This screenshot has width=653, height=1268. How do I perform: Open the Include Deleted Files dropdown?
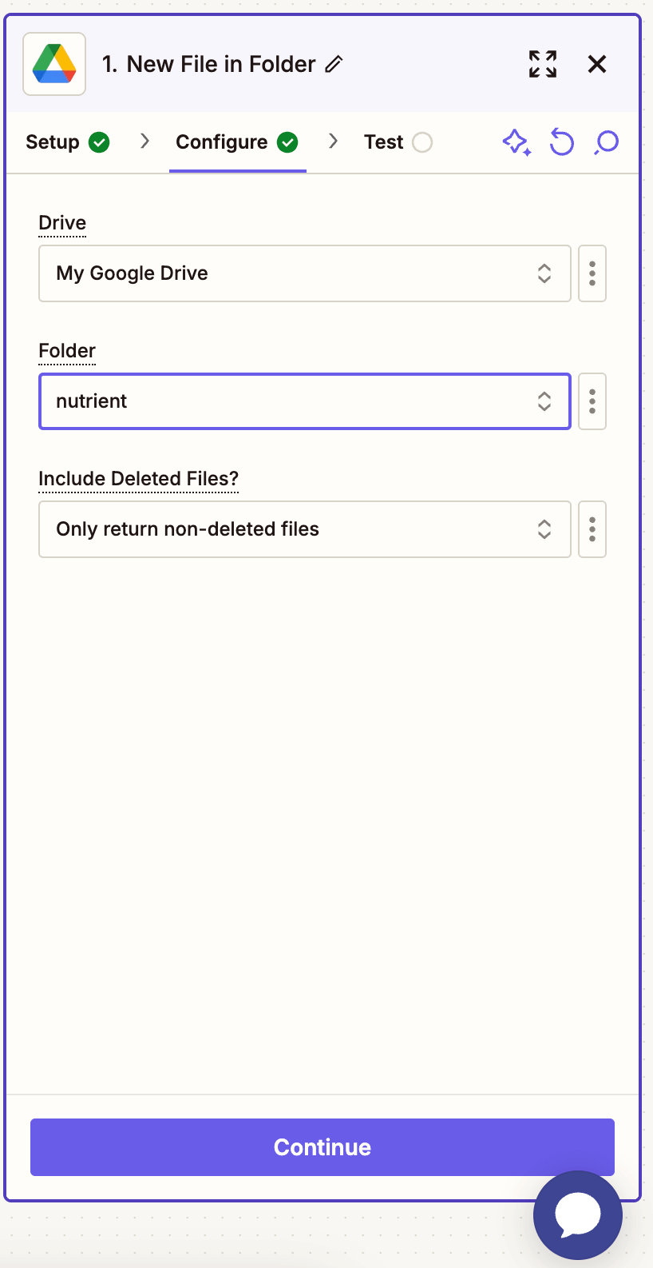(x=304, y=529)
